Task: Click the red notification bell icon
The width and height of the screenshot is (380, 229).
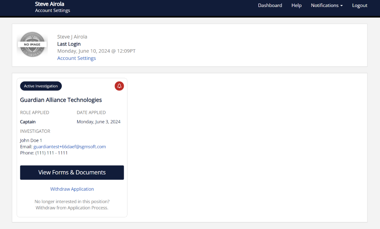Action: click(x=119, y=86)
